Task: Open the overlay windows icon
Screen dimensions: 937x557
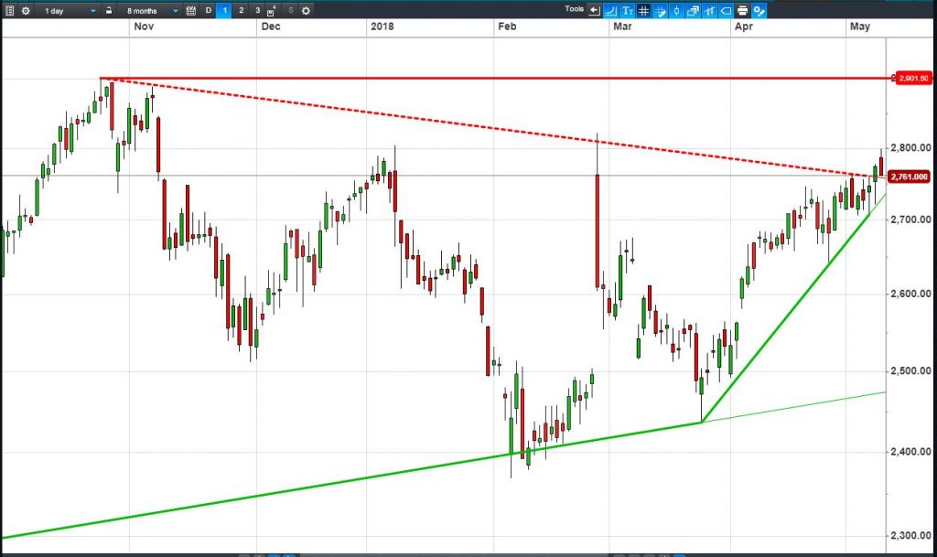Action: [x=694, y=11]
